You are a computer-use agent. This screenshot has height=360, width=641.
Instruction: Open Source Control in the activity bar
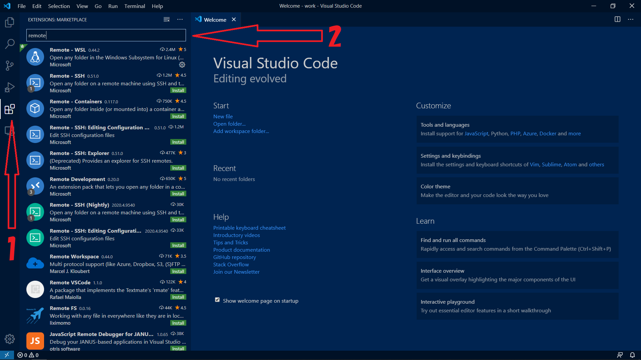click(10, 65)
